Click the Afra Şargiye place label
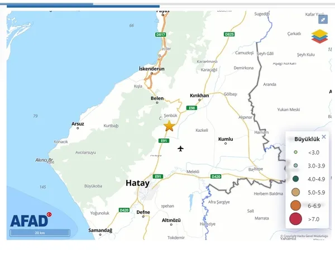 click(x=219, y=202)
